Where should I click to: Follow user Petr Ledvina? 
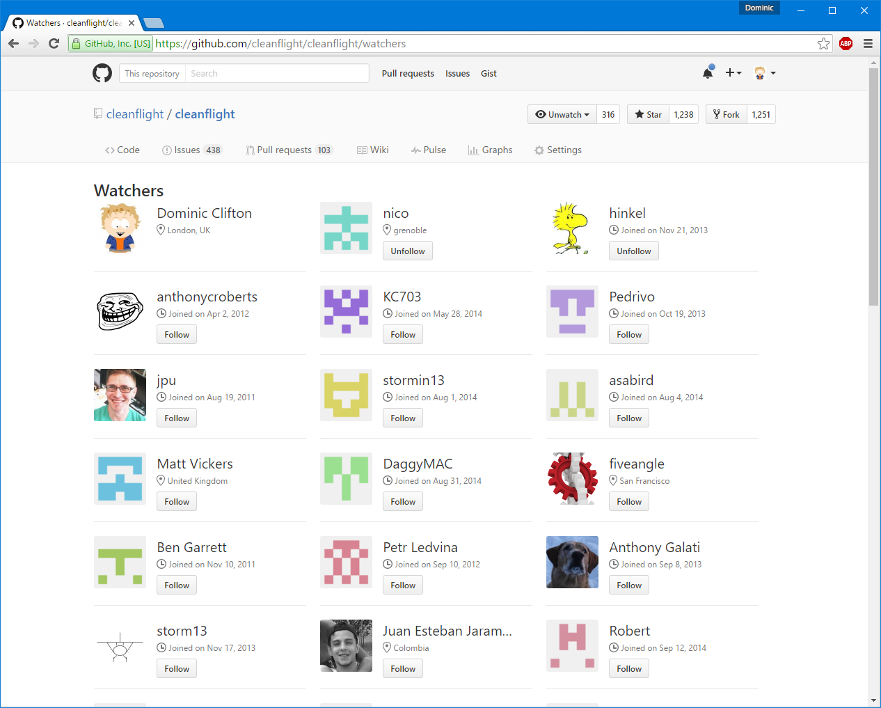(x=403, y=585)
